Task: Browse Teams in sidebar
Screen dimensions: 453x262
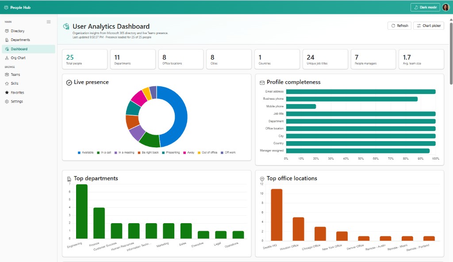Action: (28, 75)
